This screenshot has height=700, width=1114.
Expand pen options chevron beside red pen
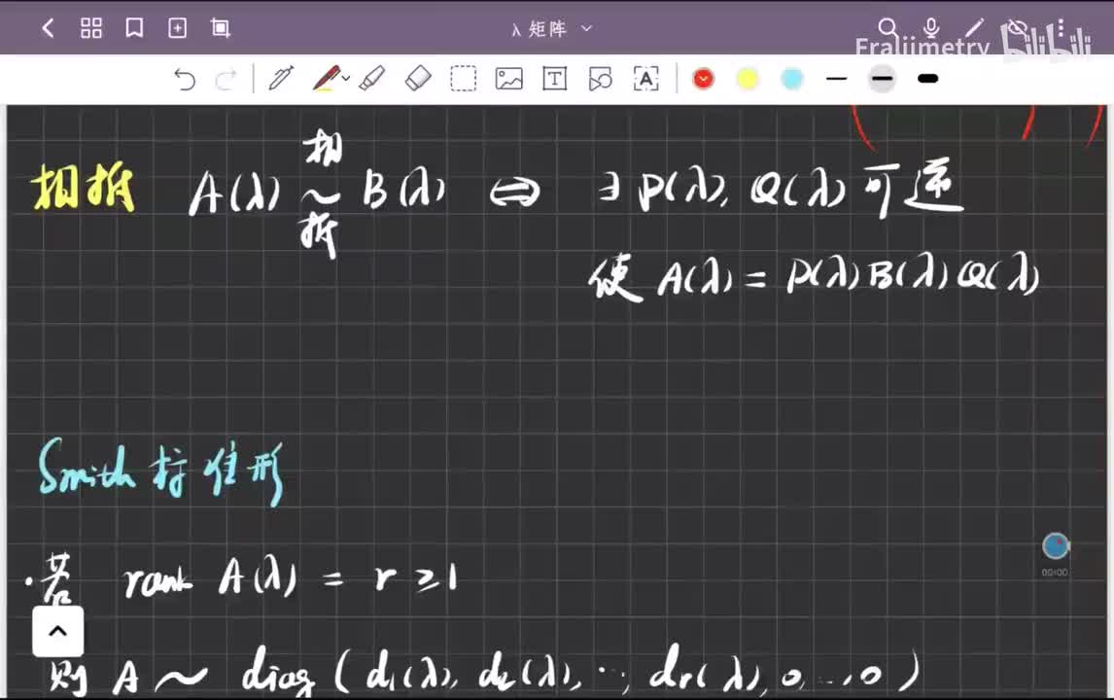click(x=346, y=78)
